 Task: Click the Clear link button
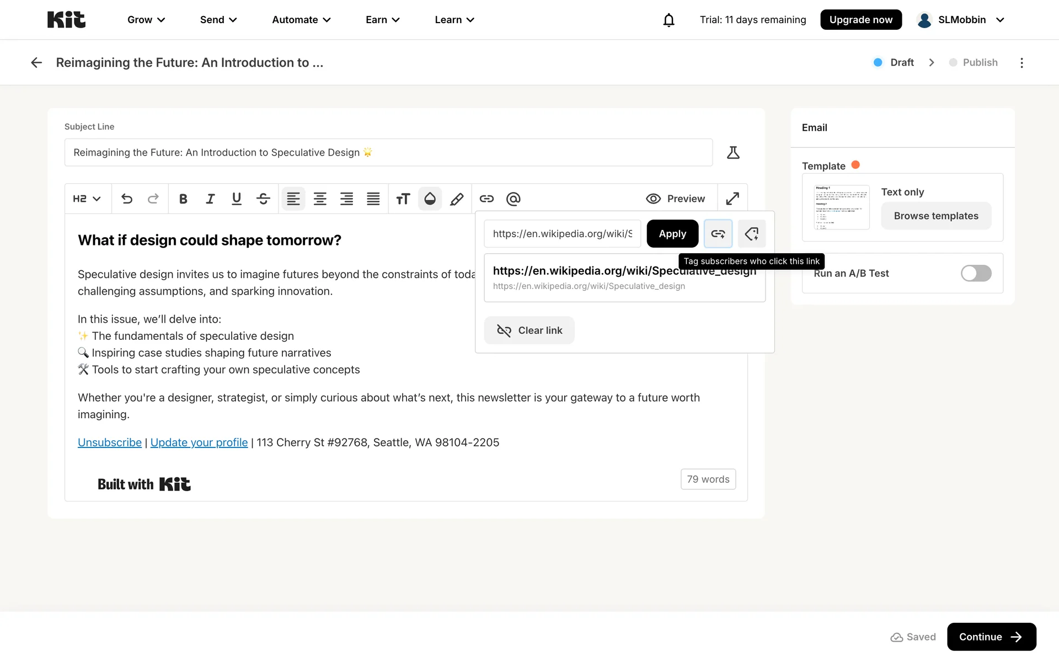(529, 330)
